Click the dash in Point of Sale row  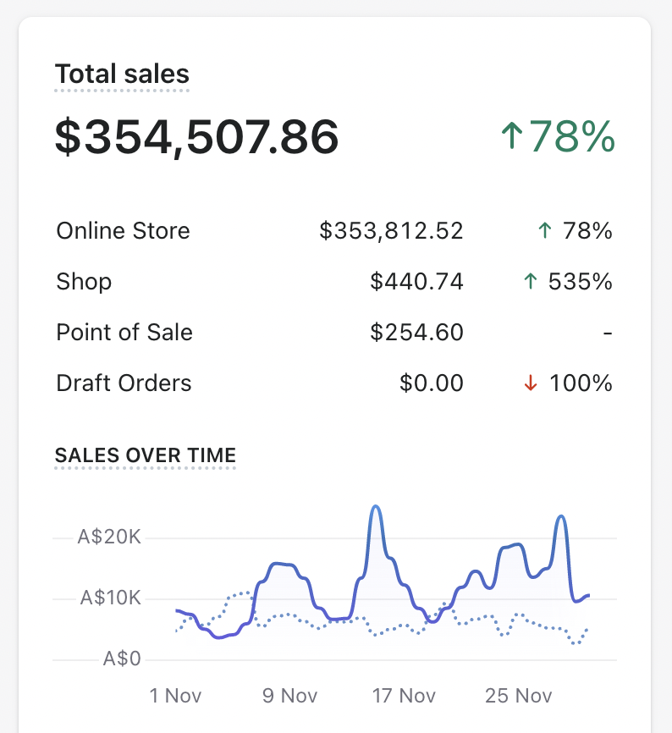point(607,333)
